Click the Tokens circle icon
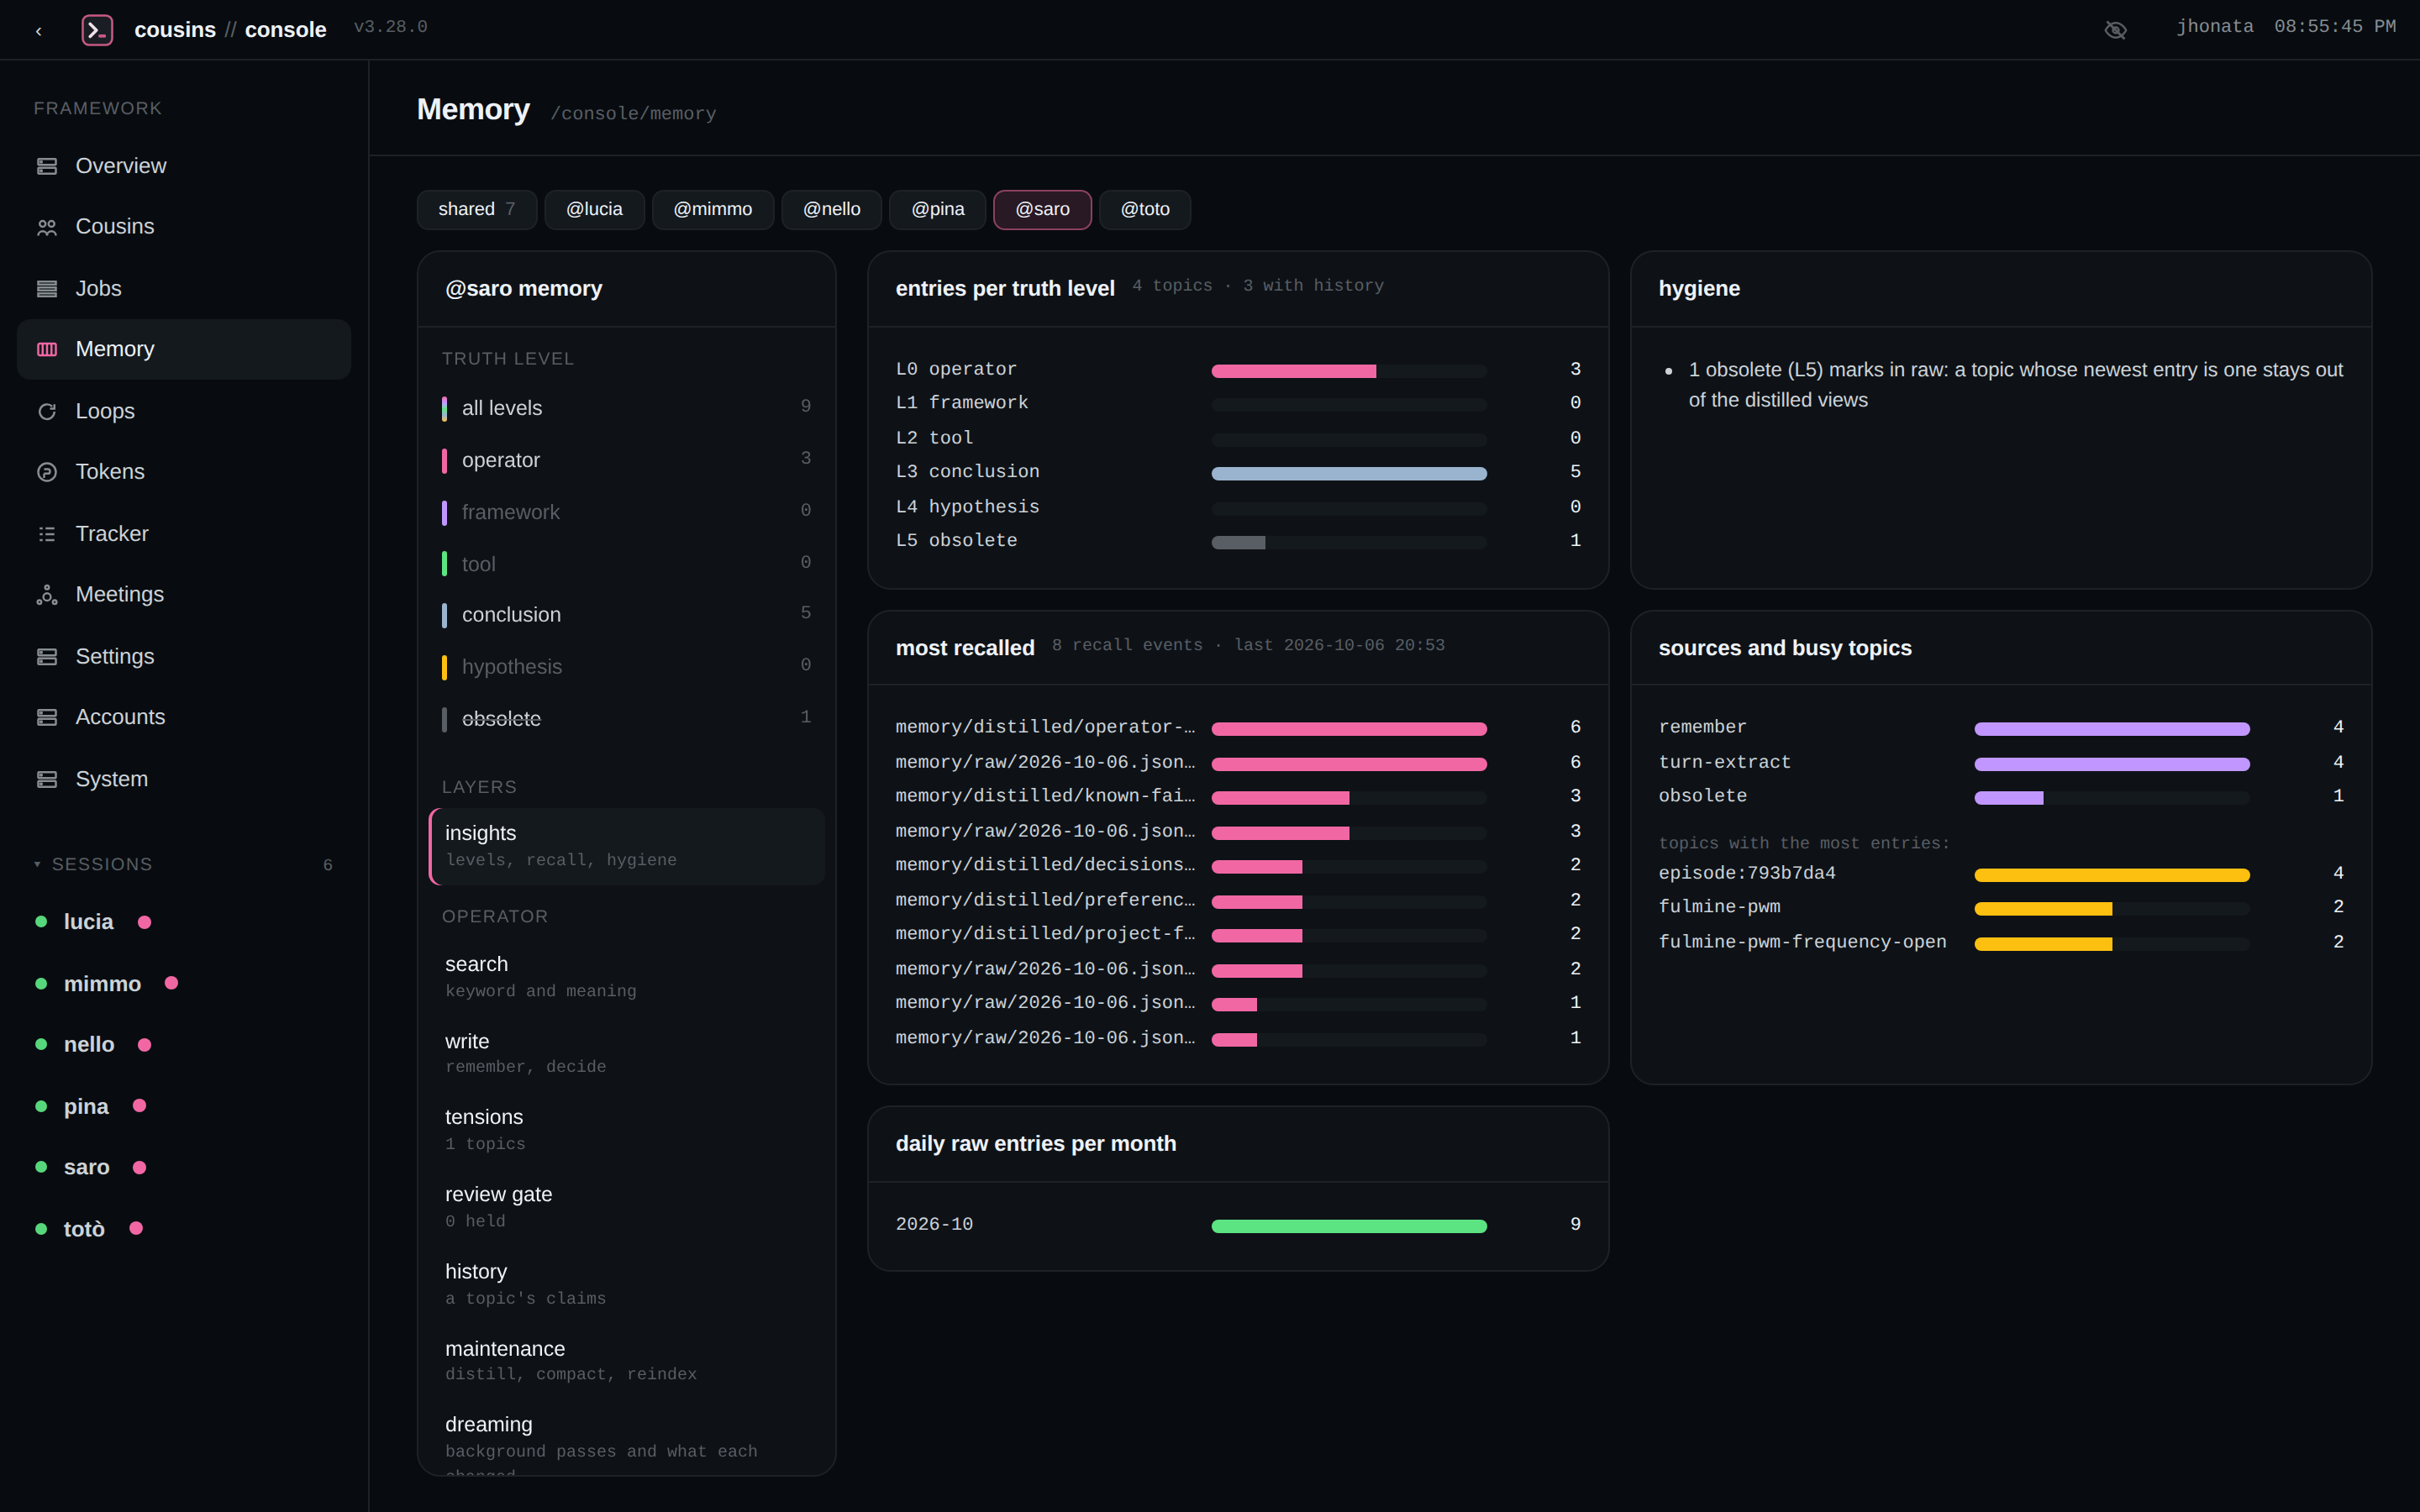Screen dimensions: 2420x1512 coord(47,472)
